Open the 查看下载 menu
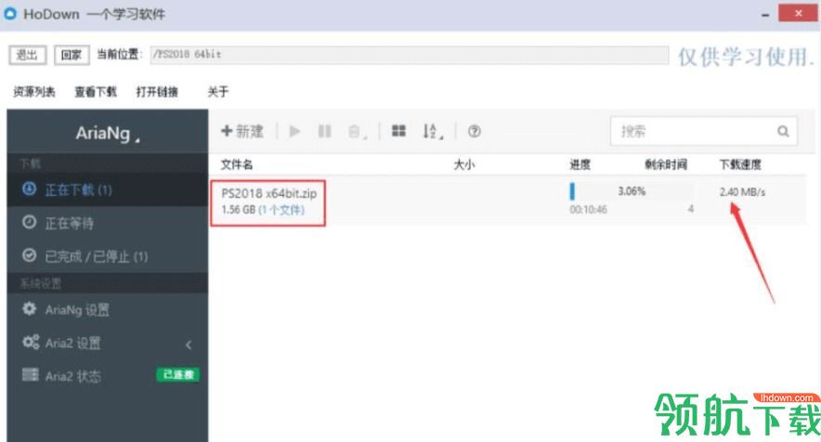The height and width of the screenshot is (442, 821). click(x=96, y=92)
